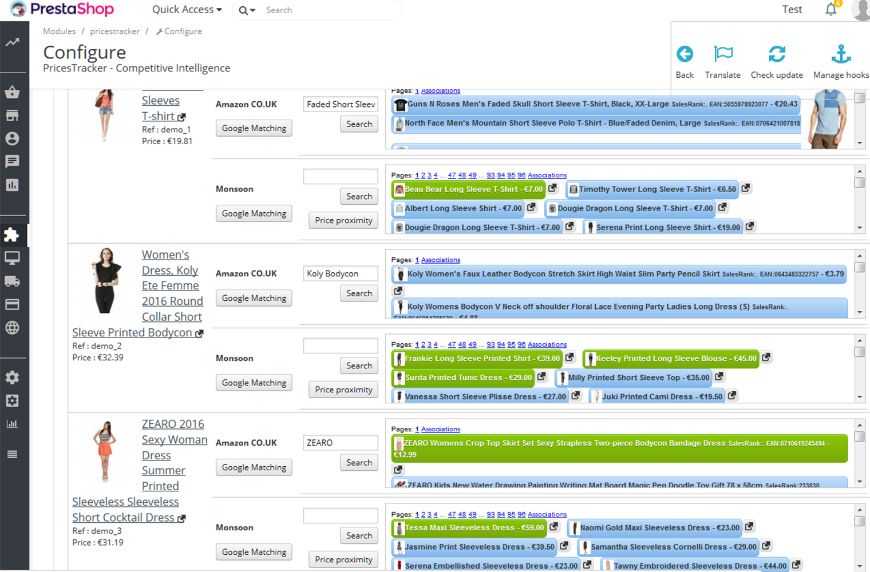
Task: Open the Quick Access dropdown
Action: (187, 9)
